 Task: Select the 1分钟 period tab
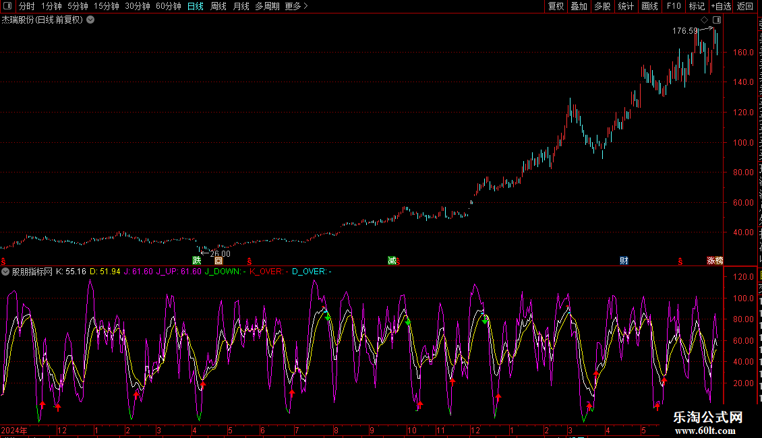51,6
